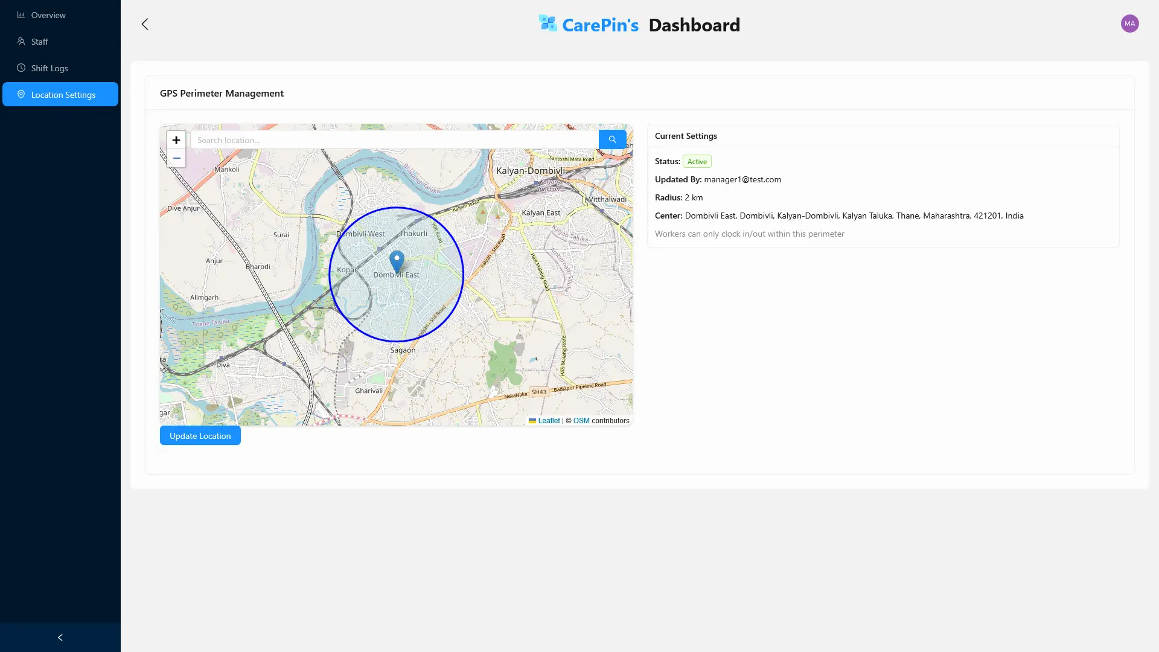Viewport: 1159px width, 652px height.
Task: Click the blue perimeter circle edge
Action: point(463,275)
